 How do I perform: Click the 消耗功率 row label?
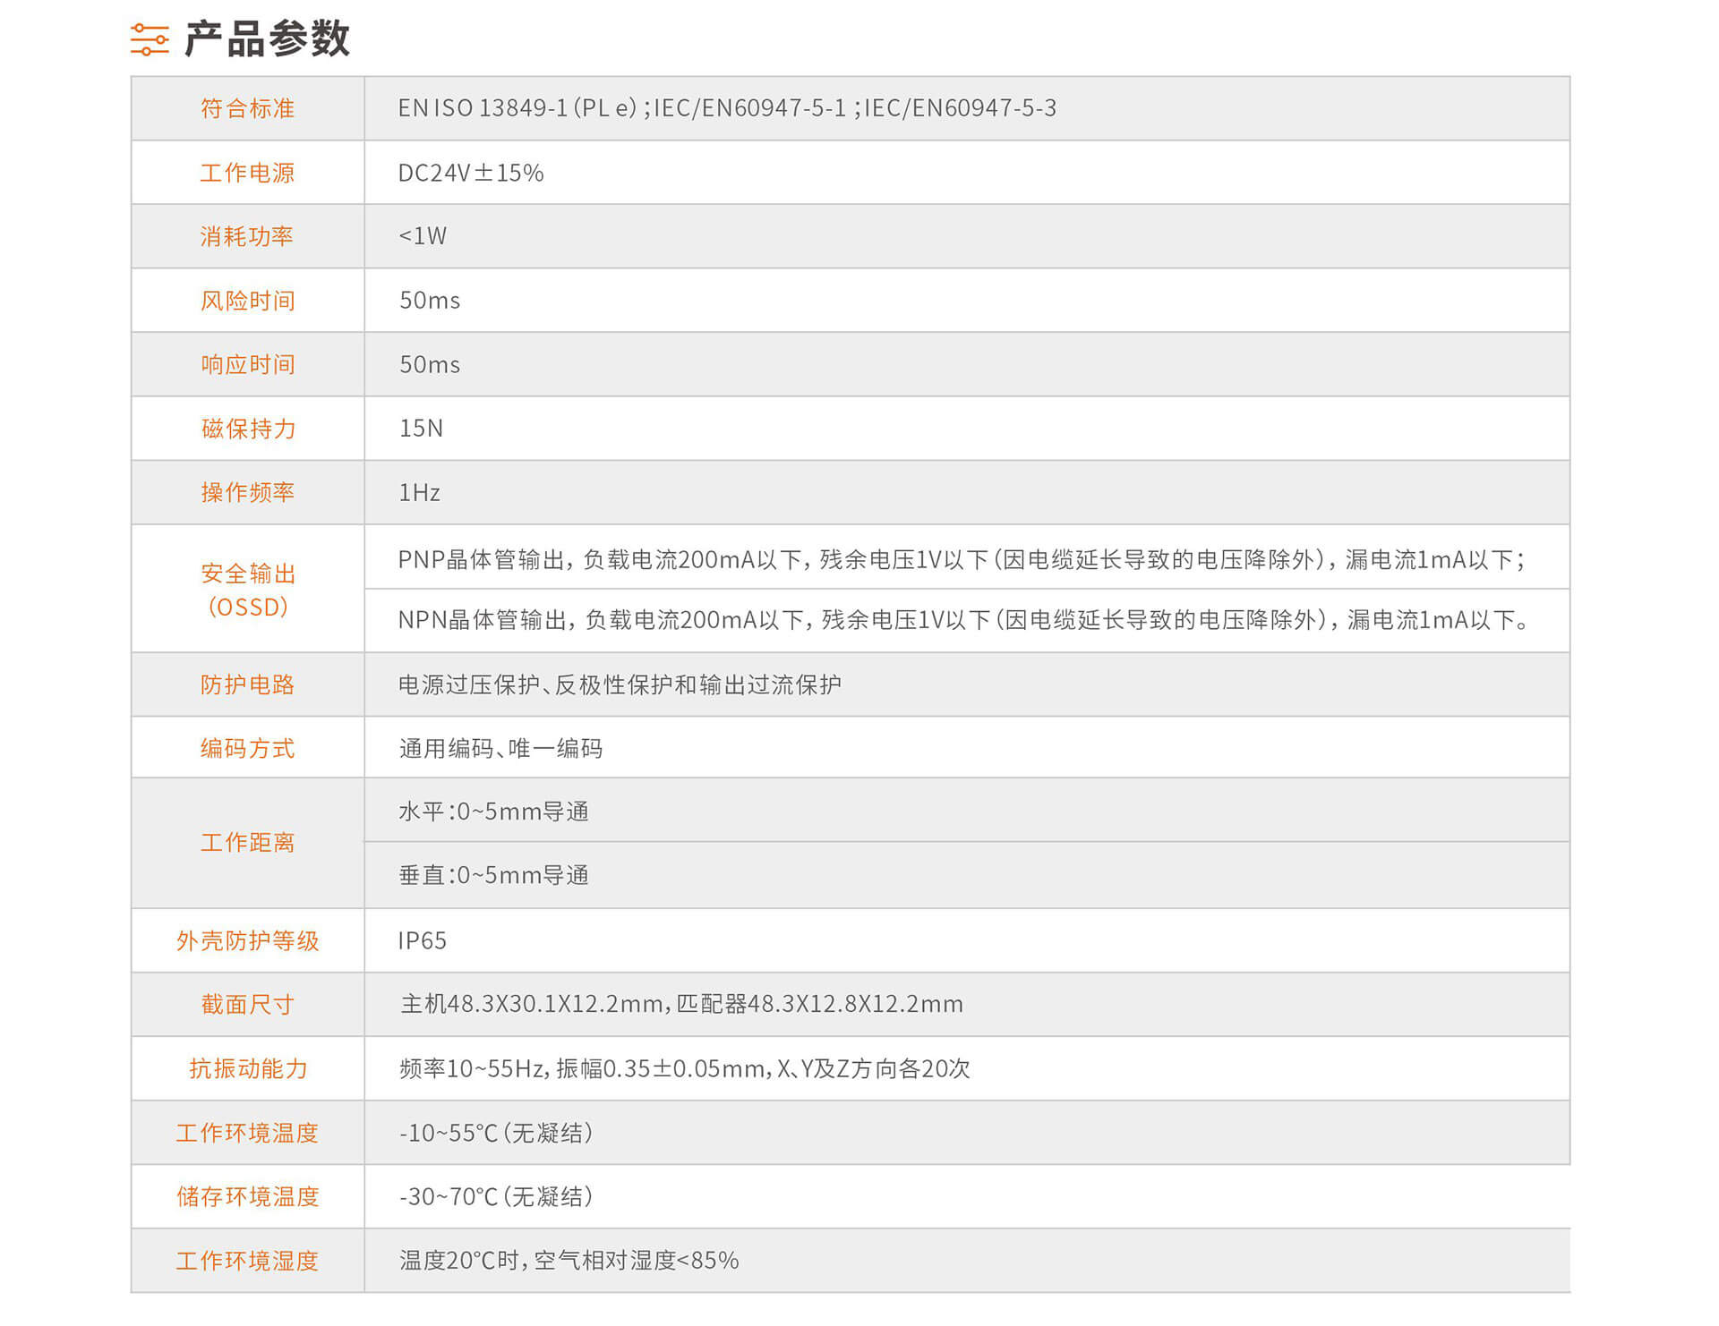(247, 236)
